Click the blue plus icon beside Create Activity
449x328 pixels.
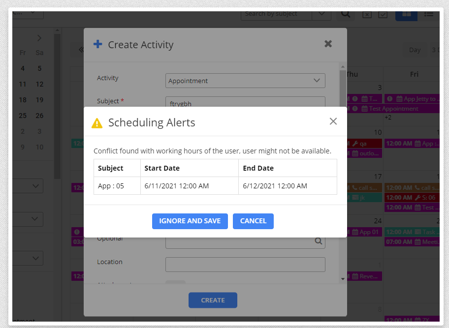pos(98,44)
